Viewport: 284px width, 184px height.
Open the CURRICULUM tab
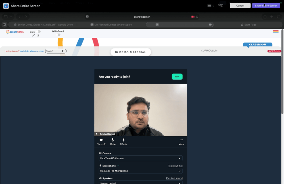[209, 51]
